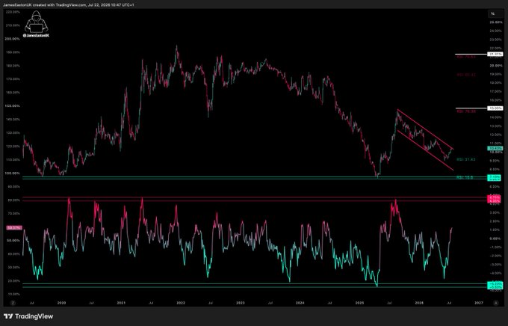Screen dimensions: 508x326
Task: Select the pink 4.75% horizontal line label
Action: [x=495, y=197]
